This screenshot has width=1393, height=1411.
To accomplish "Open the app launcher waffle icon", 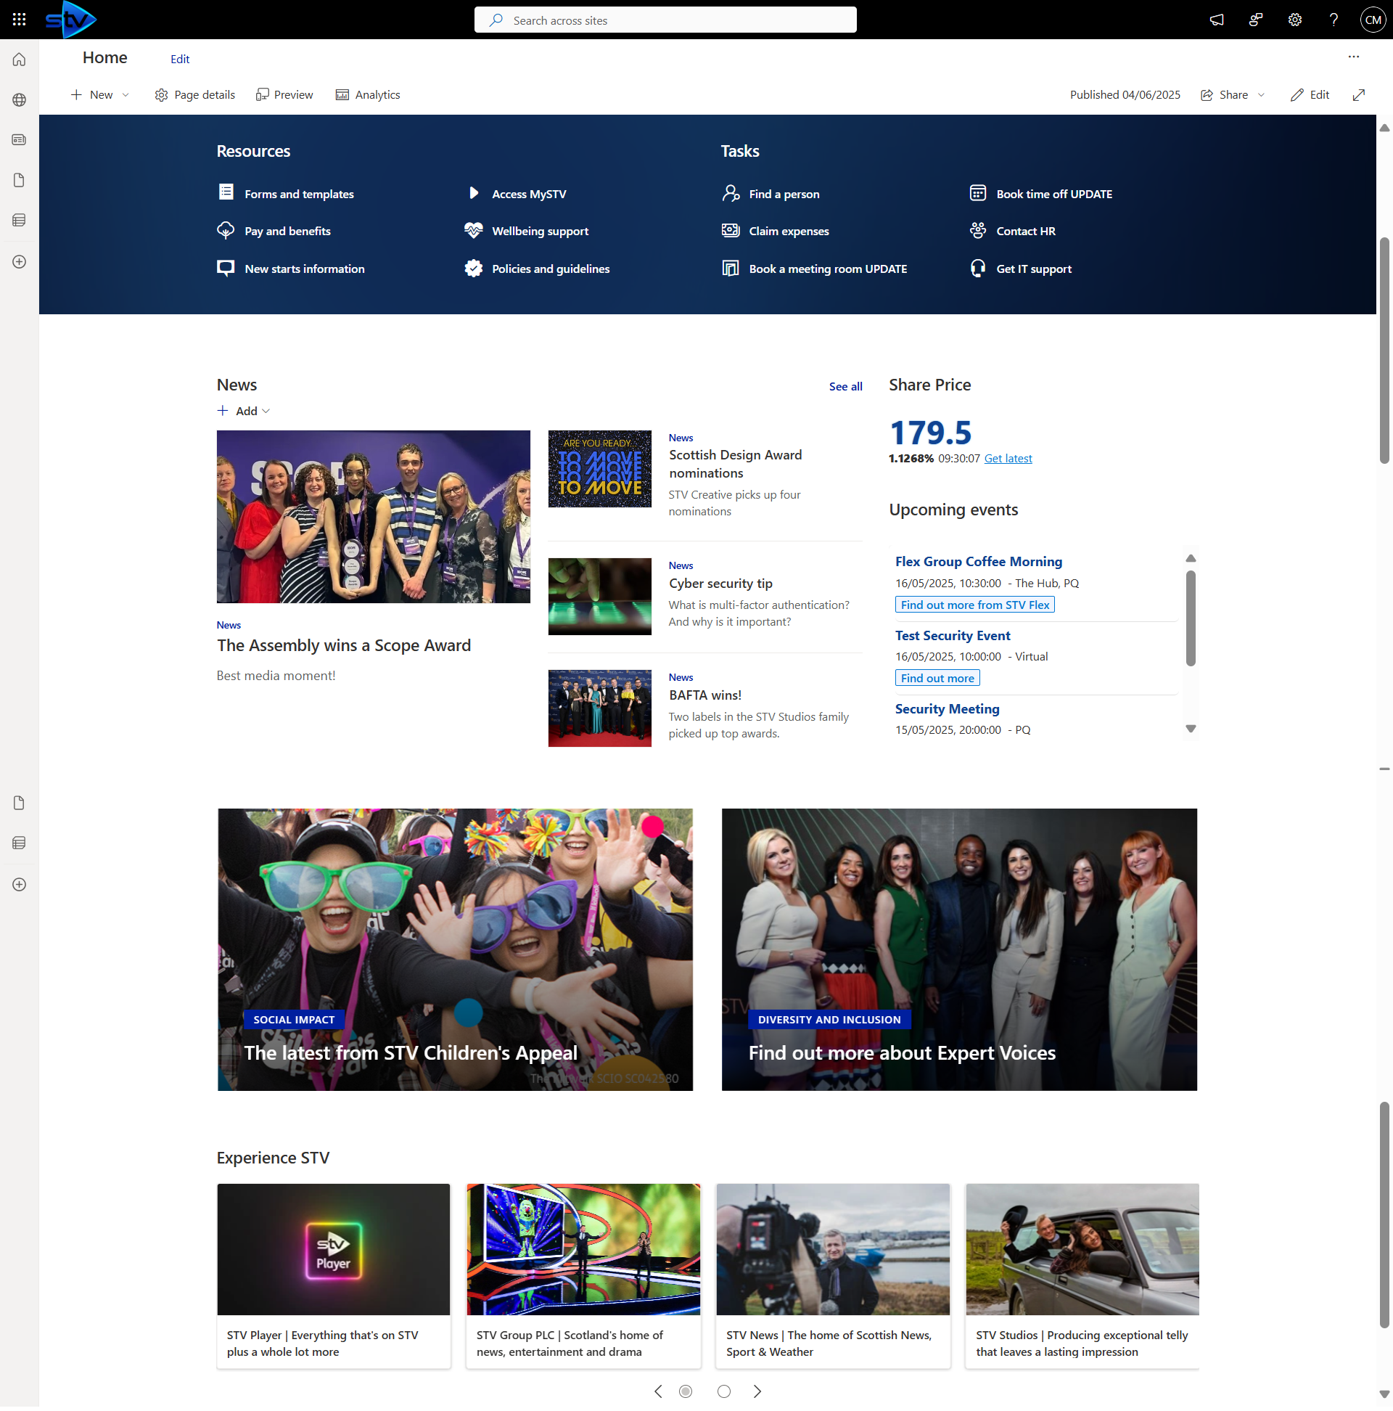I will 20,20.
